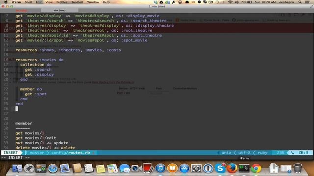Open Firefox icon in dock
Viewport: 314px width, 176px height.
point(232,168)
